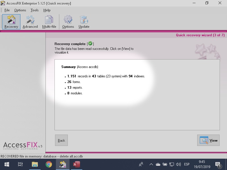
Task: Open OneDrive from the system tray
Action: point(158,164)
